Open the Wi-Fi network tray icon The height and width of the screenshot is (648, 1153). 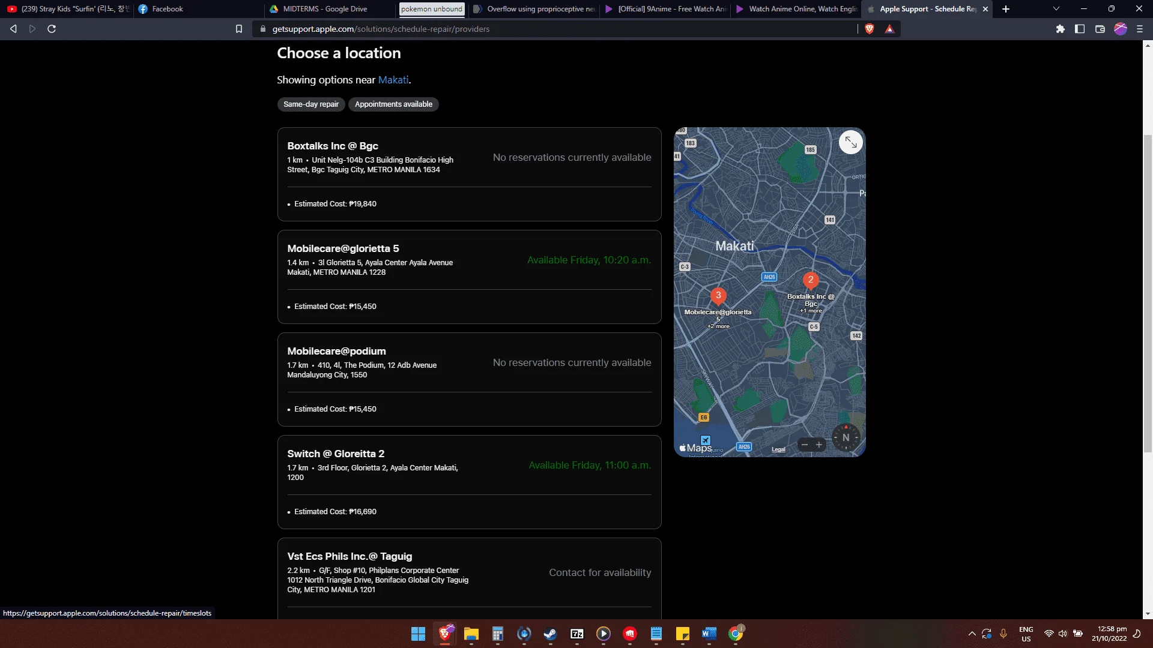click(x=1049, y=634)
